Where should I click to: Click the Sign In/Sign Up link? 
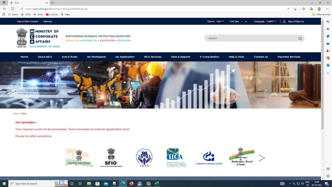(296, 21)
